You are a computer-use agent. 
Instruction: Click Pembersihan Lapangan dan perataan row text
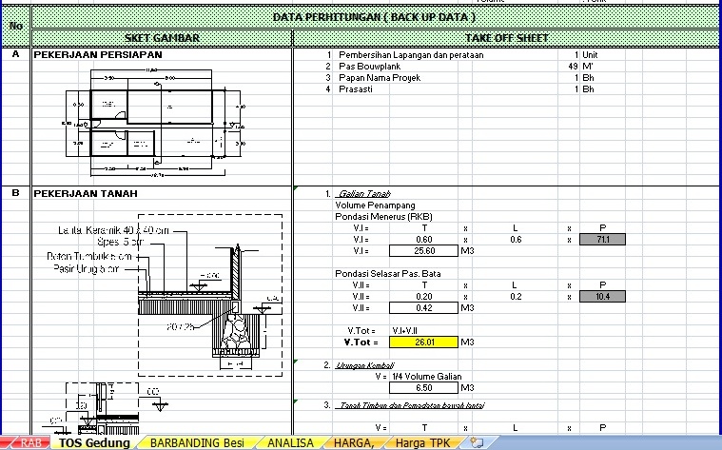tap(411, 55)
